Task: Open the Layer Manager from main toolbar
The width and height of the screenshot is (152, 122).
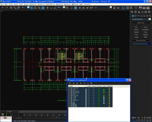Action: click(123, 8)
